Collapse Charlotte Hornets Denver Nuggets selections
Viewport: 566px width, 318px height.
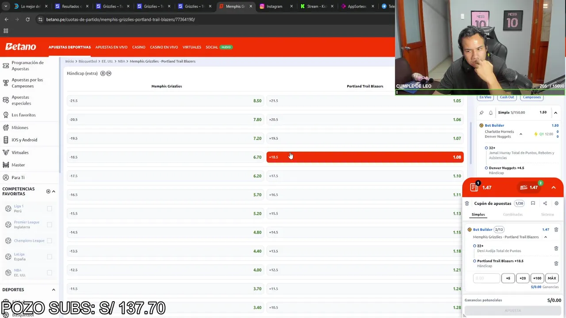pyautogui.click(x=520, y=134)
